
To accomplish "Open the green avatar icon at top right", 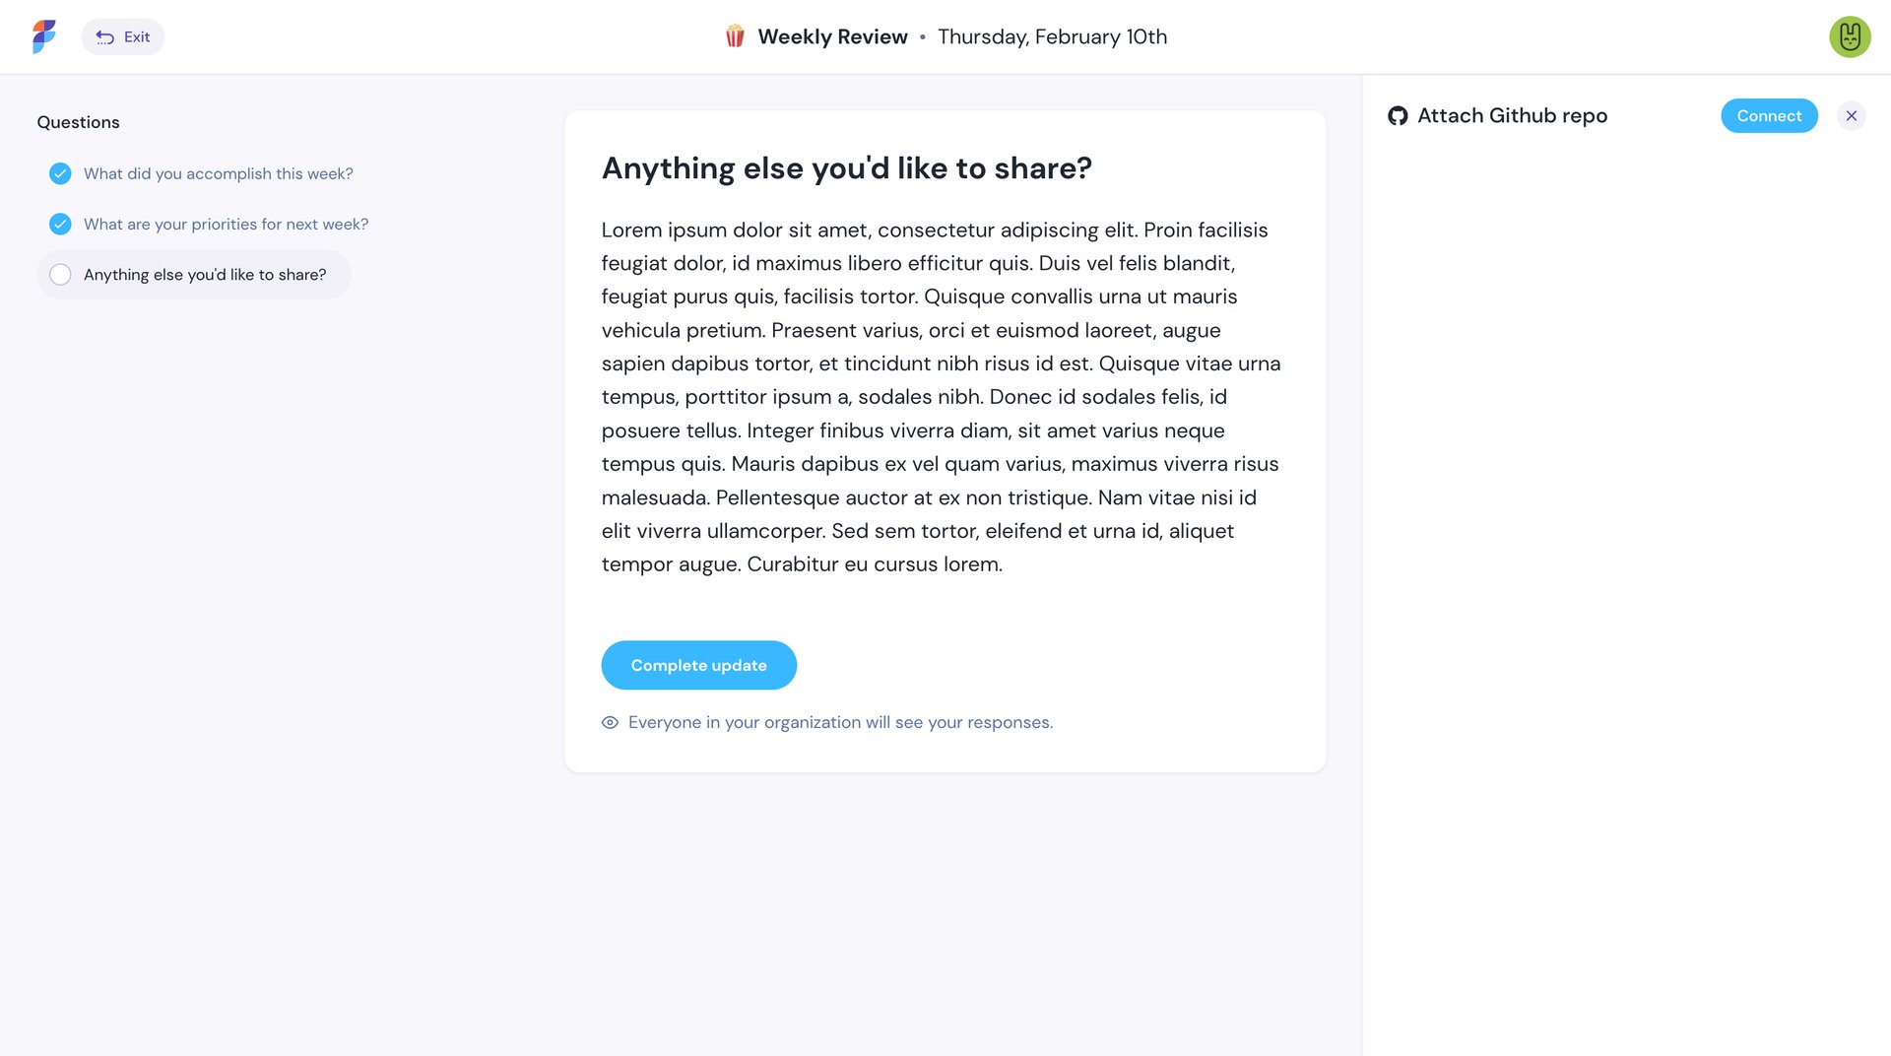I will (1850, 36).
